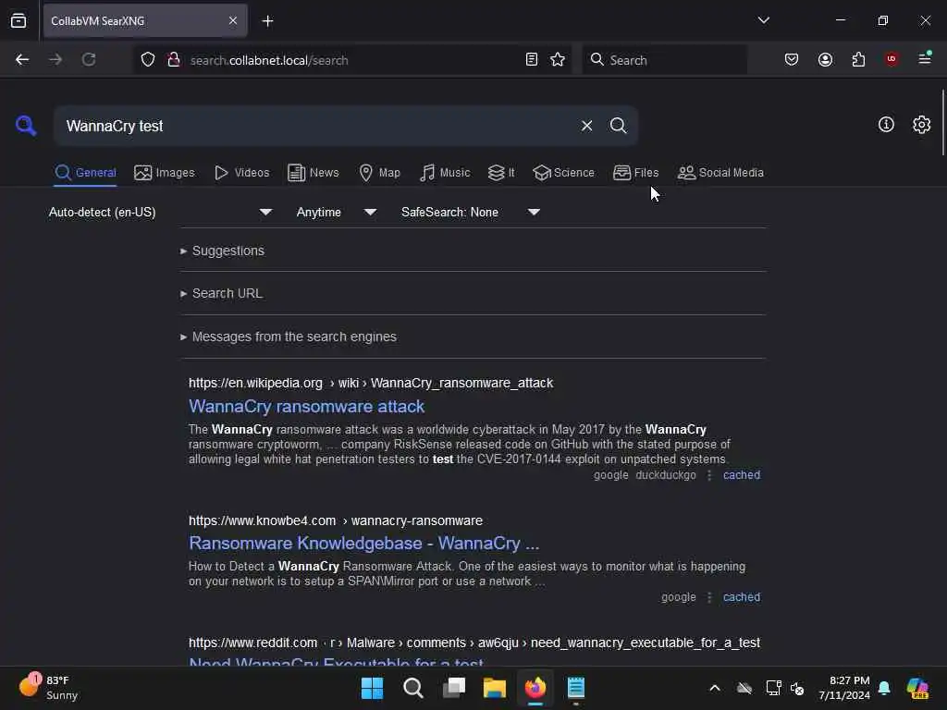Image resolution: width=947 pixels, height=710 pixels.
Task: Open the notification bell in tray
Action: pyautogui.click(x=884, y=688)
